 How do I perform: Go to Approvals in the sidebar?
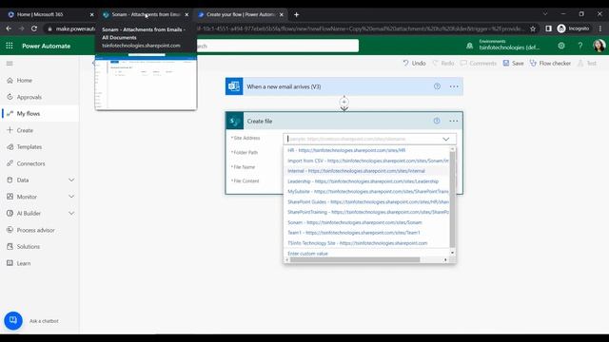point(29,97)
